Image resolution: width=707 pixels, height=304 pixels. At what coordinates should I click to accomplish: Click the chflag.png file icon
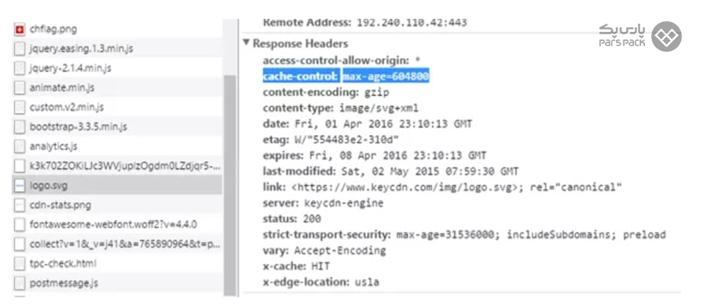coord(20,30)
